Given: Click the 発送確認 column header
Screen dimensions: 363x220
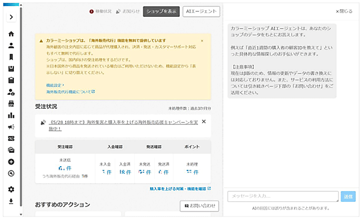Looking at the screenshot, I should coord(154,147).
